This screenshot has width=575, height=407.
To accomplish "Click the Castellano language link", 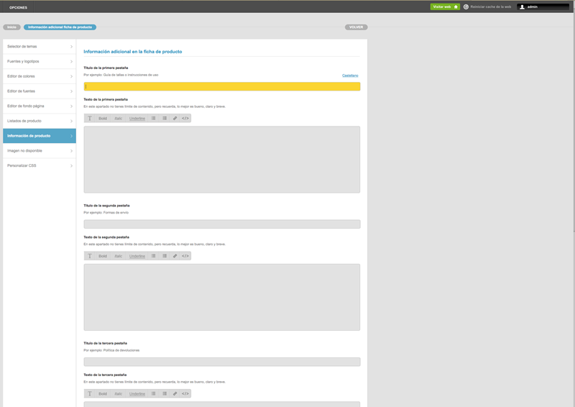I will pos(350,76).
